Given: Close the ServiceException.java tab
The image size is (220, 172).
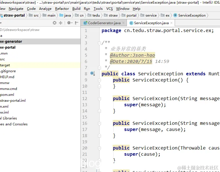Looking at the screenshot, I should (x=171, y=23).
